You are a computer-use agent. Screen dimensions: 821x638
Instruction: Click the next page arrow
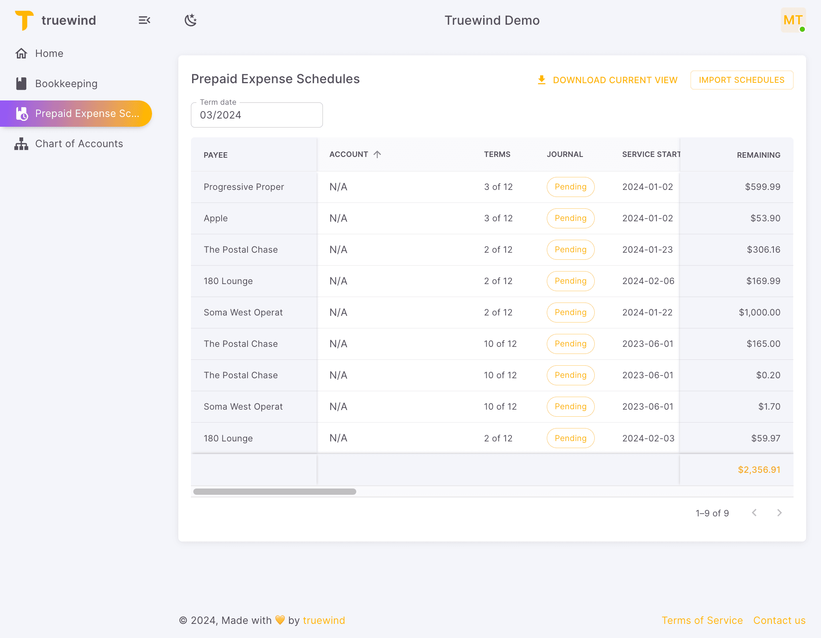click(x=779, y=513)
